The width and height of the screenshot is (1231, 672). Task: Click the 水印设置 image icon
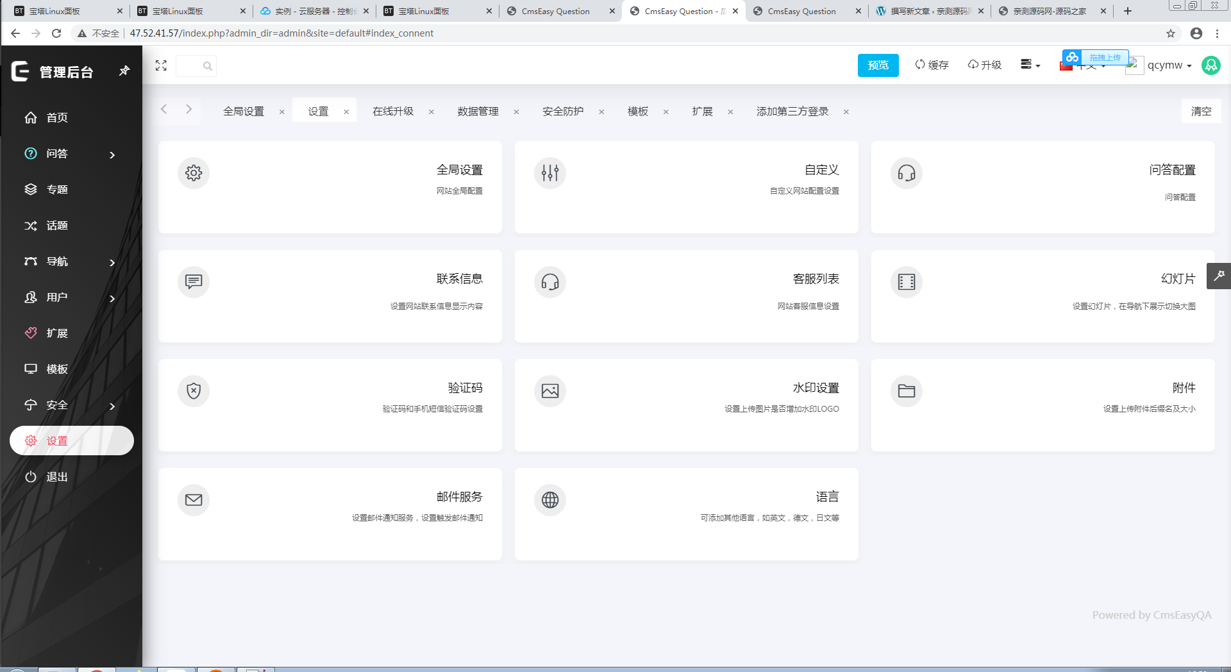(550, 391)
